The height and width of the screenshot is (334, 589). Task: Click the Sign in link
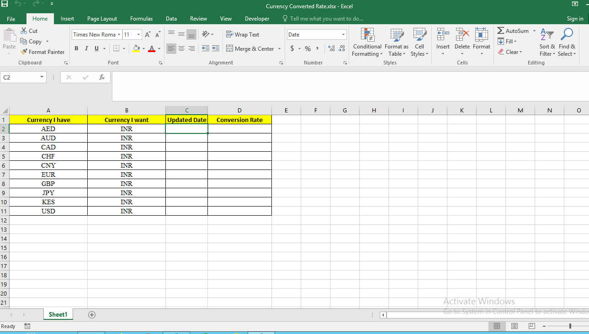(575, 19)
